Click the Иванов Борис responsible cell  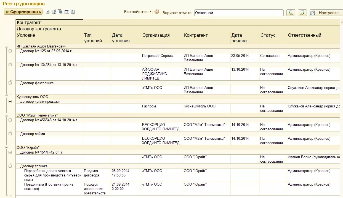pos(313,159)
